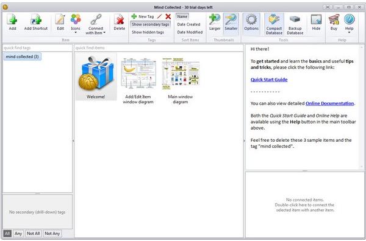Sort items by Name
The height and width of the screenshot is (241, 366).
[x=182, y=16]
